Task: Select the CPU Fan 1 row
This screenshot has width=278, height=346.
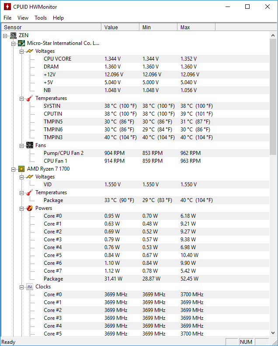Action: tap(156, 161)
